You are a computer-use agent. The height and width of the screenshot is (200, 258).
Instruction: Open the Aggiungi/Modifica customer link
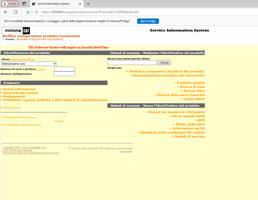pyautogui.click(x=22, y=60)
